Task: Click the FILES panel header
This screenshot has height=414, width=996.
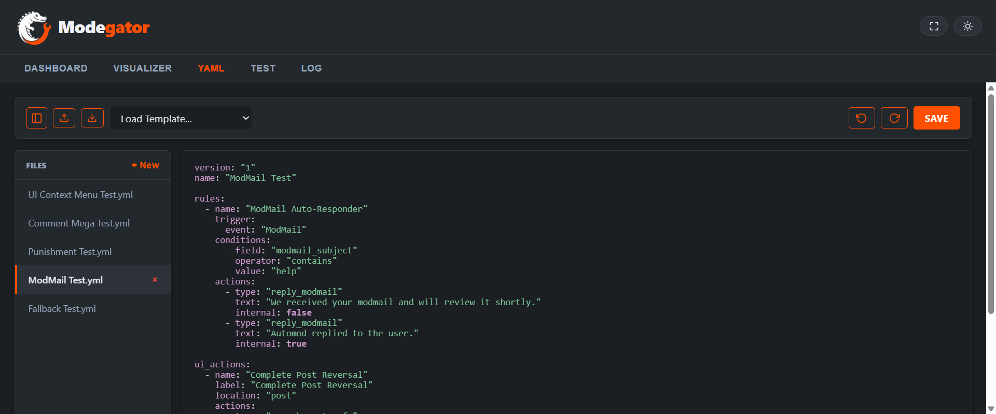Action: pos(36,165)
